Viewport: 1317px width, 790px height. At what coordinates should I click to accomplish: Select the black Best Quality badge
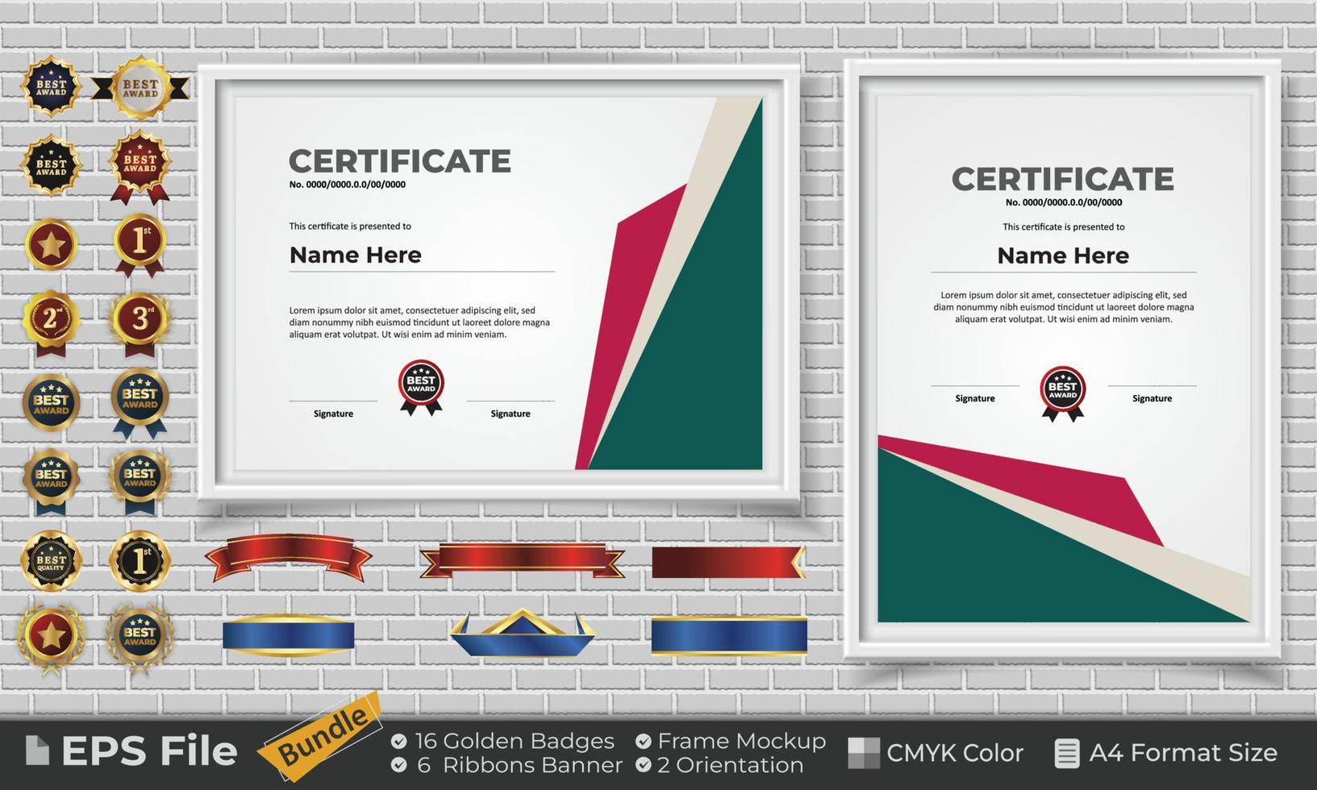pos(52,560)
